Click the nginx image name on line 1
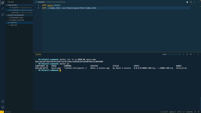Image resolution: width=201 pixels, height=113 pixels. pos(50,5)
